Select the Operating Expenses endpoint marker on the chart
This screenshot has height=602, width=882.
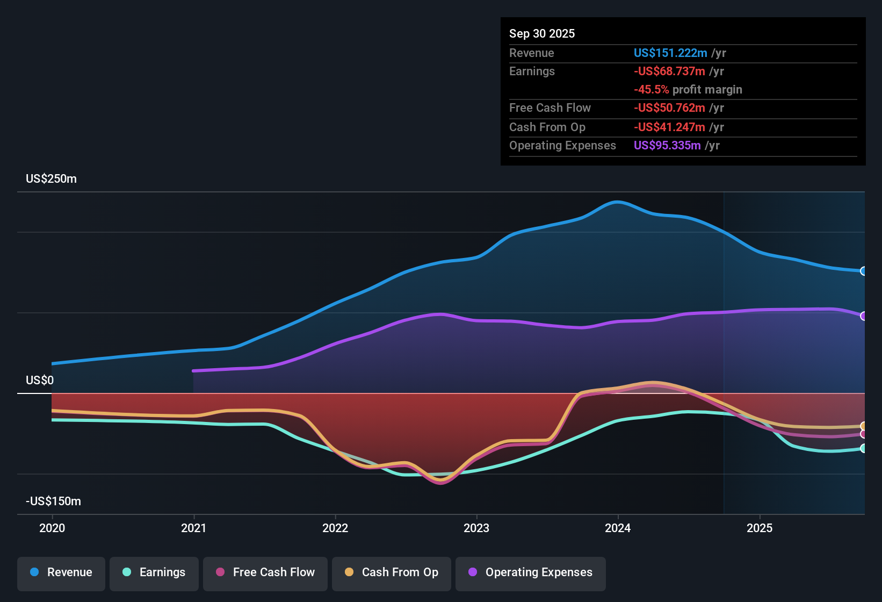click(x=864, y=316)
